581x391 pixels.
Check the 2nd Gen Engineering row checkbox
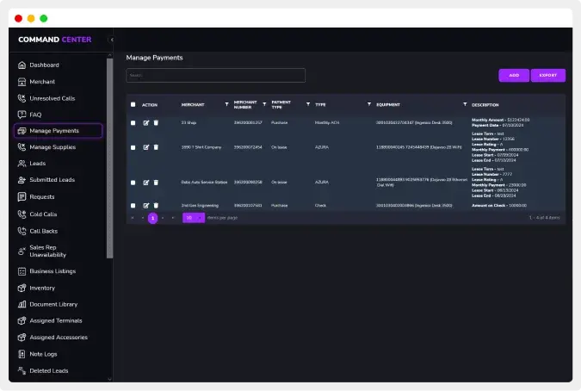[133, 206]
